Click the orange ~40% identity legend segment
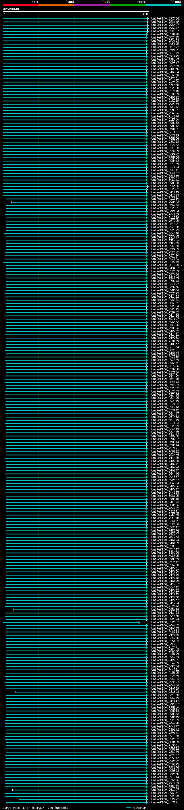Viewport: 184px width, 810px height. pos(56,5)
